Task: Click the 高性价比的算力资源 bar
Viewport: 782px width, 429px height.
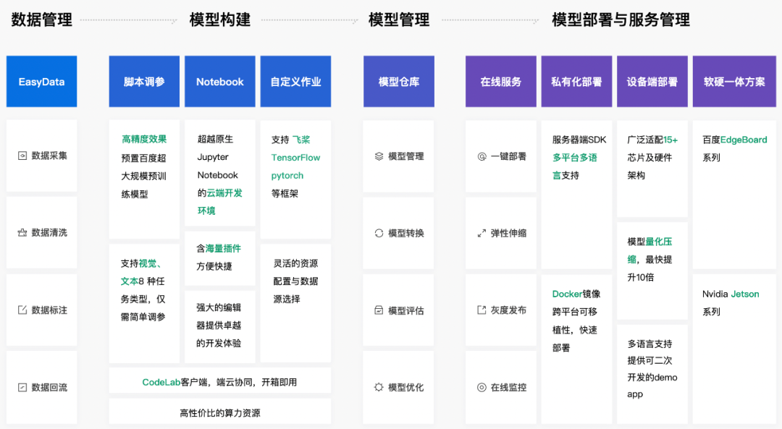Action: (x=220, y=411)
